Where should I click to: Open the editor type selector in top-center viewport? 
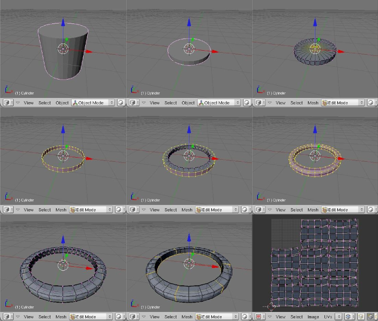point(134,102)
